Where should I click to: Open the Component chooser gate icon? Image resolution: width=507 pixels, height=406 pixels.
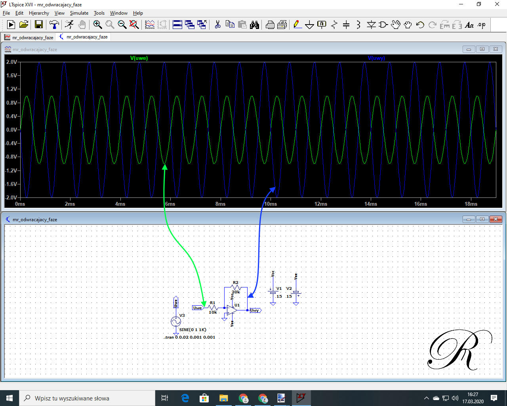click(x=383, y=25)
